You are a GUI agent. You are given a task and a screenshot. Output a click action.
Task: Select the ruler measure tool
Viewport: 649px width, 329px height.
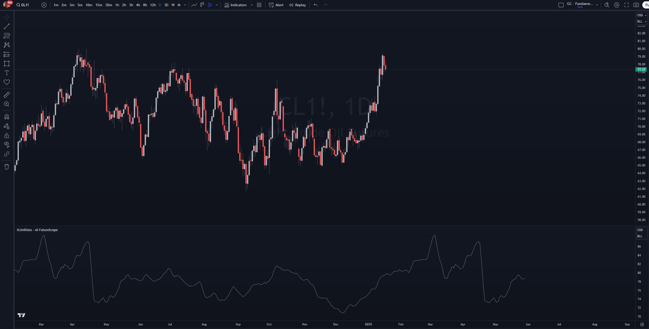click(7, 95)
